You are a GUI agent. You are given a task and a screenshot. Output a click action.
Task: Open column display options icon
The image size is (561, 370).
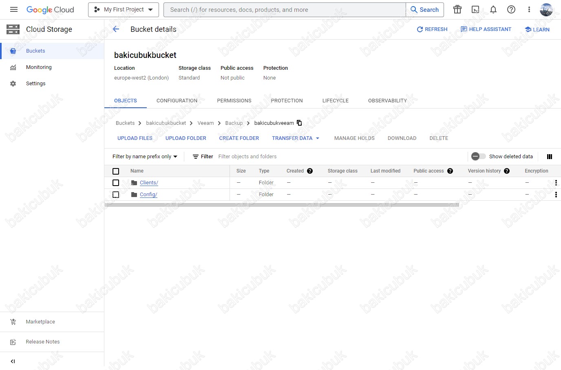coord(549,157)
